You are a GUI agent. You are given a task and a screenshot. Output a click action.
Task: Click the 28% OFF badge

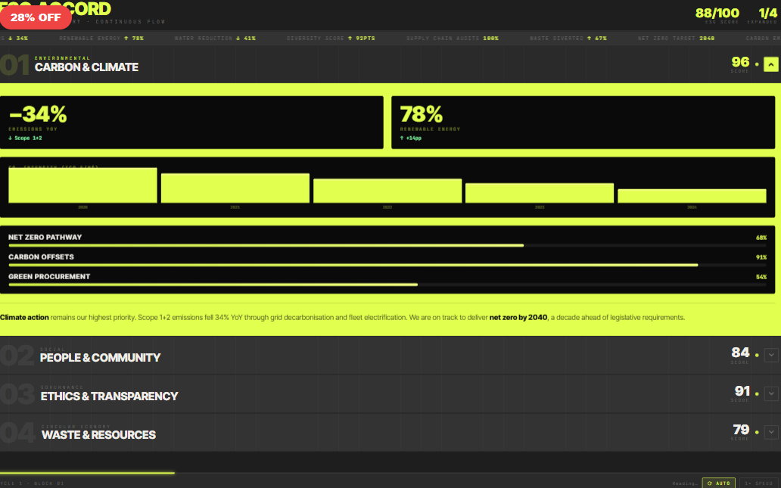[x=36, y=17]
